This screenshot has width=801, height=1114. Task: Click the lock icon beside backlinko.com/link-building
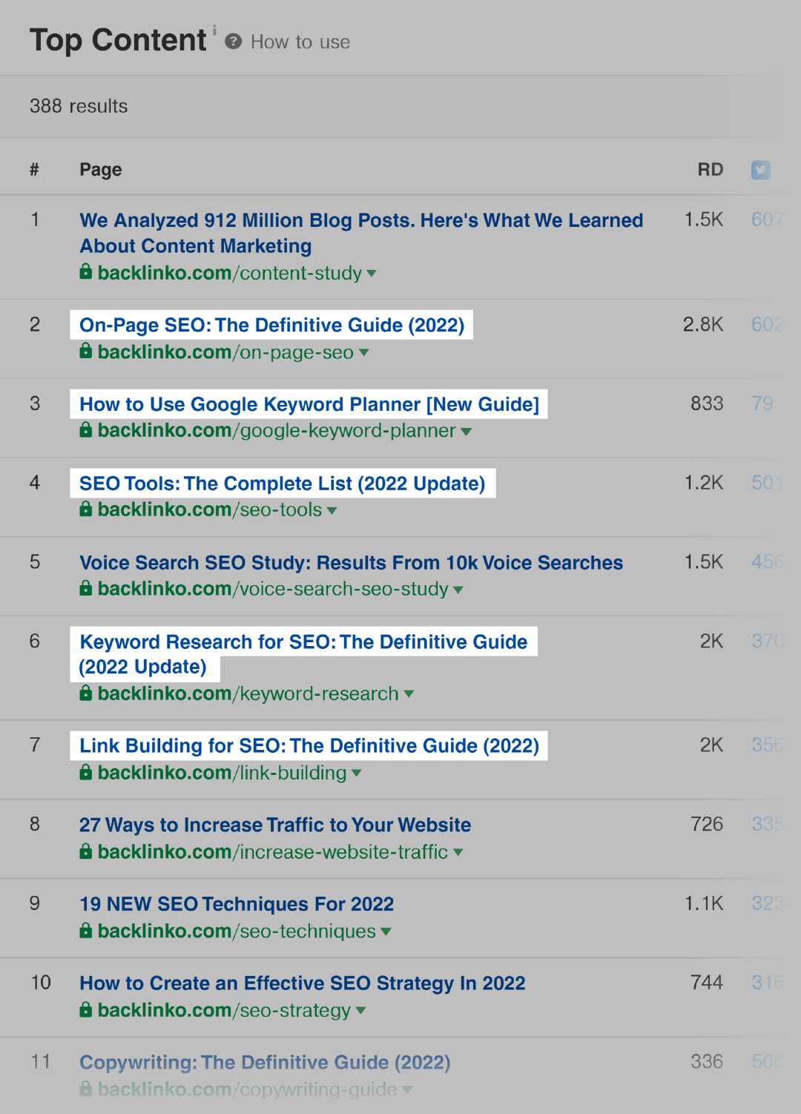[x=86, y=772]
